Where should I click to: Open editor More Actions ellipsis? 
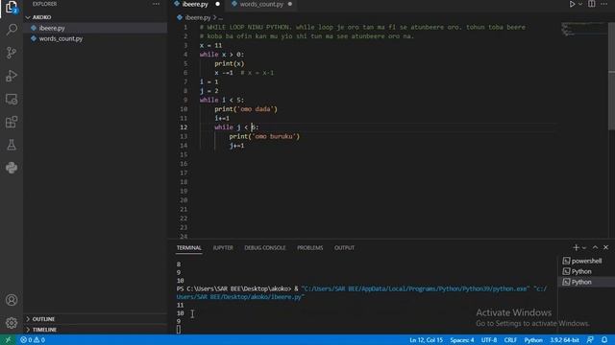tap(604, 4)
